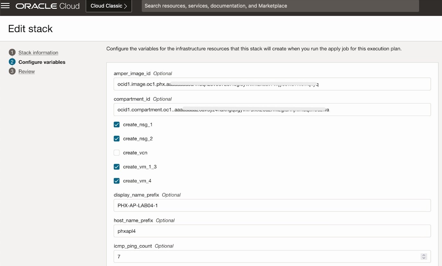Click the Oracle Cloud logo
The image size is (442, 266).
(48, 6)
